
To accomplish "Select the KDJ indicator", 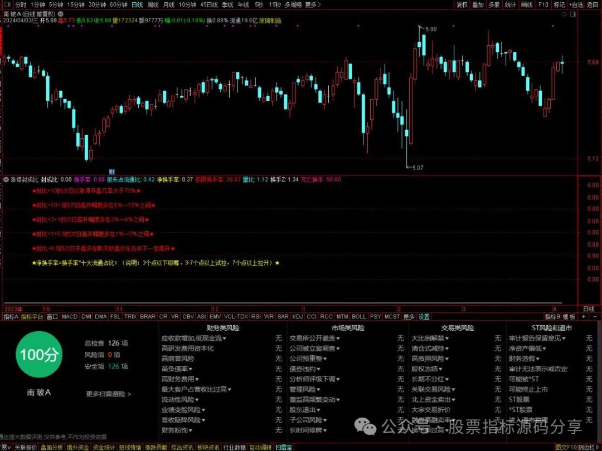I will pyautogui.click(x=297, y=317).
